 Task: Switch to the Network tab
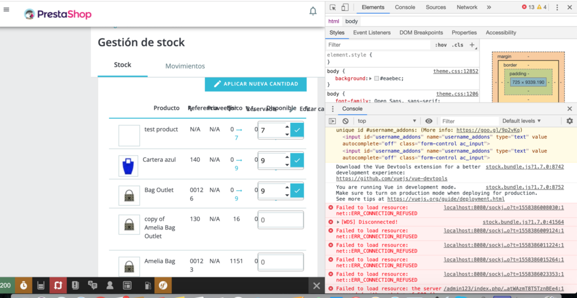467,7
